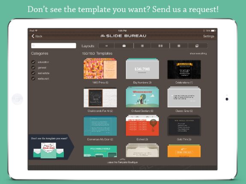Select the briefcase layout filter
The image size is (246, 184).
[124, 46]
